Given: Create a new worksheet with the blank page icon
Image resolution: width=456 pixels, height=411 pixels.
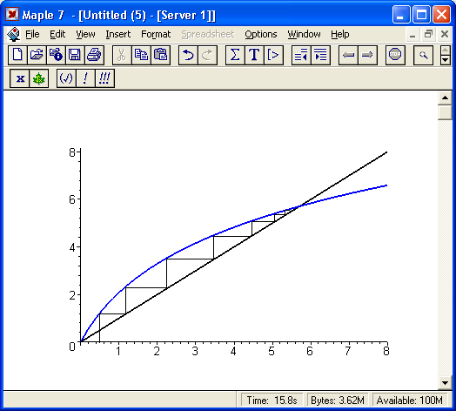Looking at the screenshot, I should (x=17, y=55).
